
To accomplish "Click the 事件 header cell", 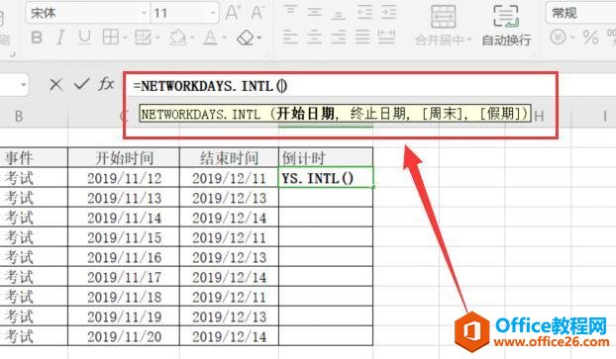I will click(34, 157).
